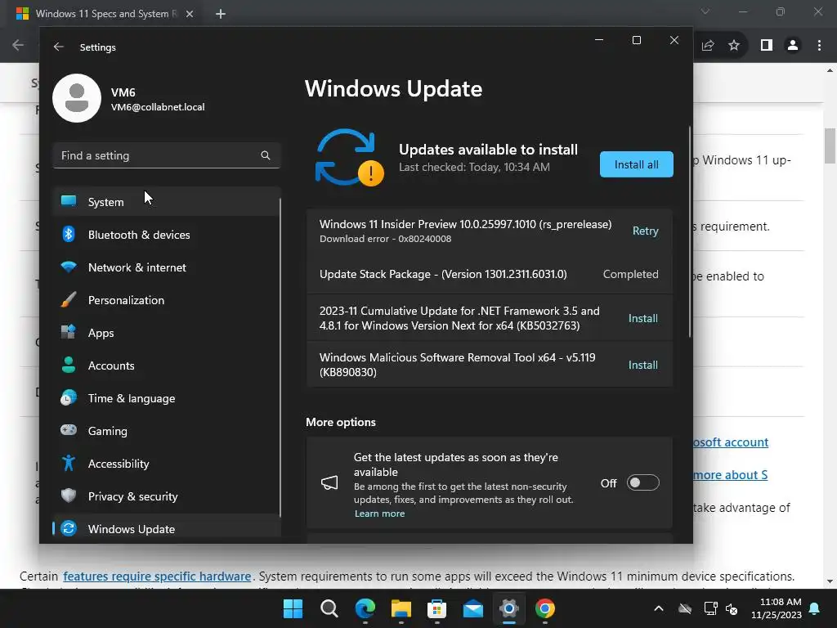This screenshot has height=628, width=837.
Task: Open the Windows Start button
Action: pyautogui.click(x=293, y=608)
